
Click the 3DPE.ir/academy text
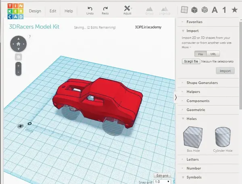[148, 27]
